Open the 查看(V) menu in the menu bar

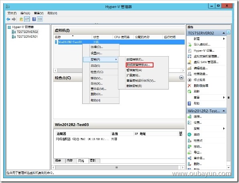38,13
